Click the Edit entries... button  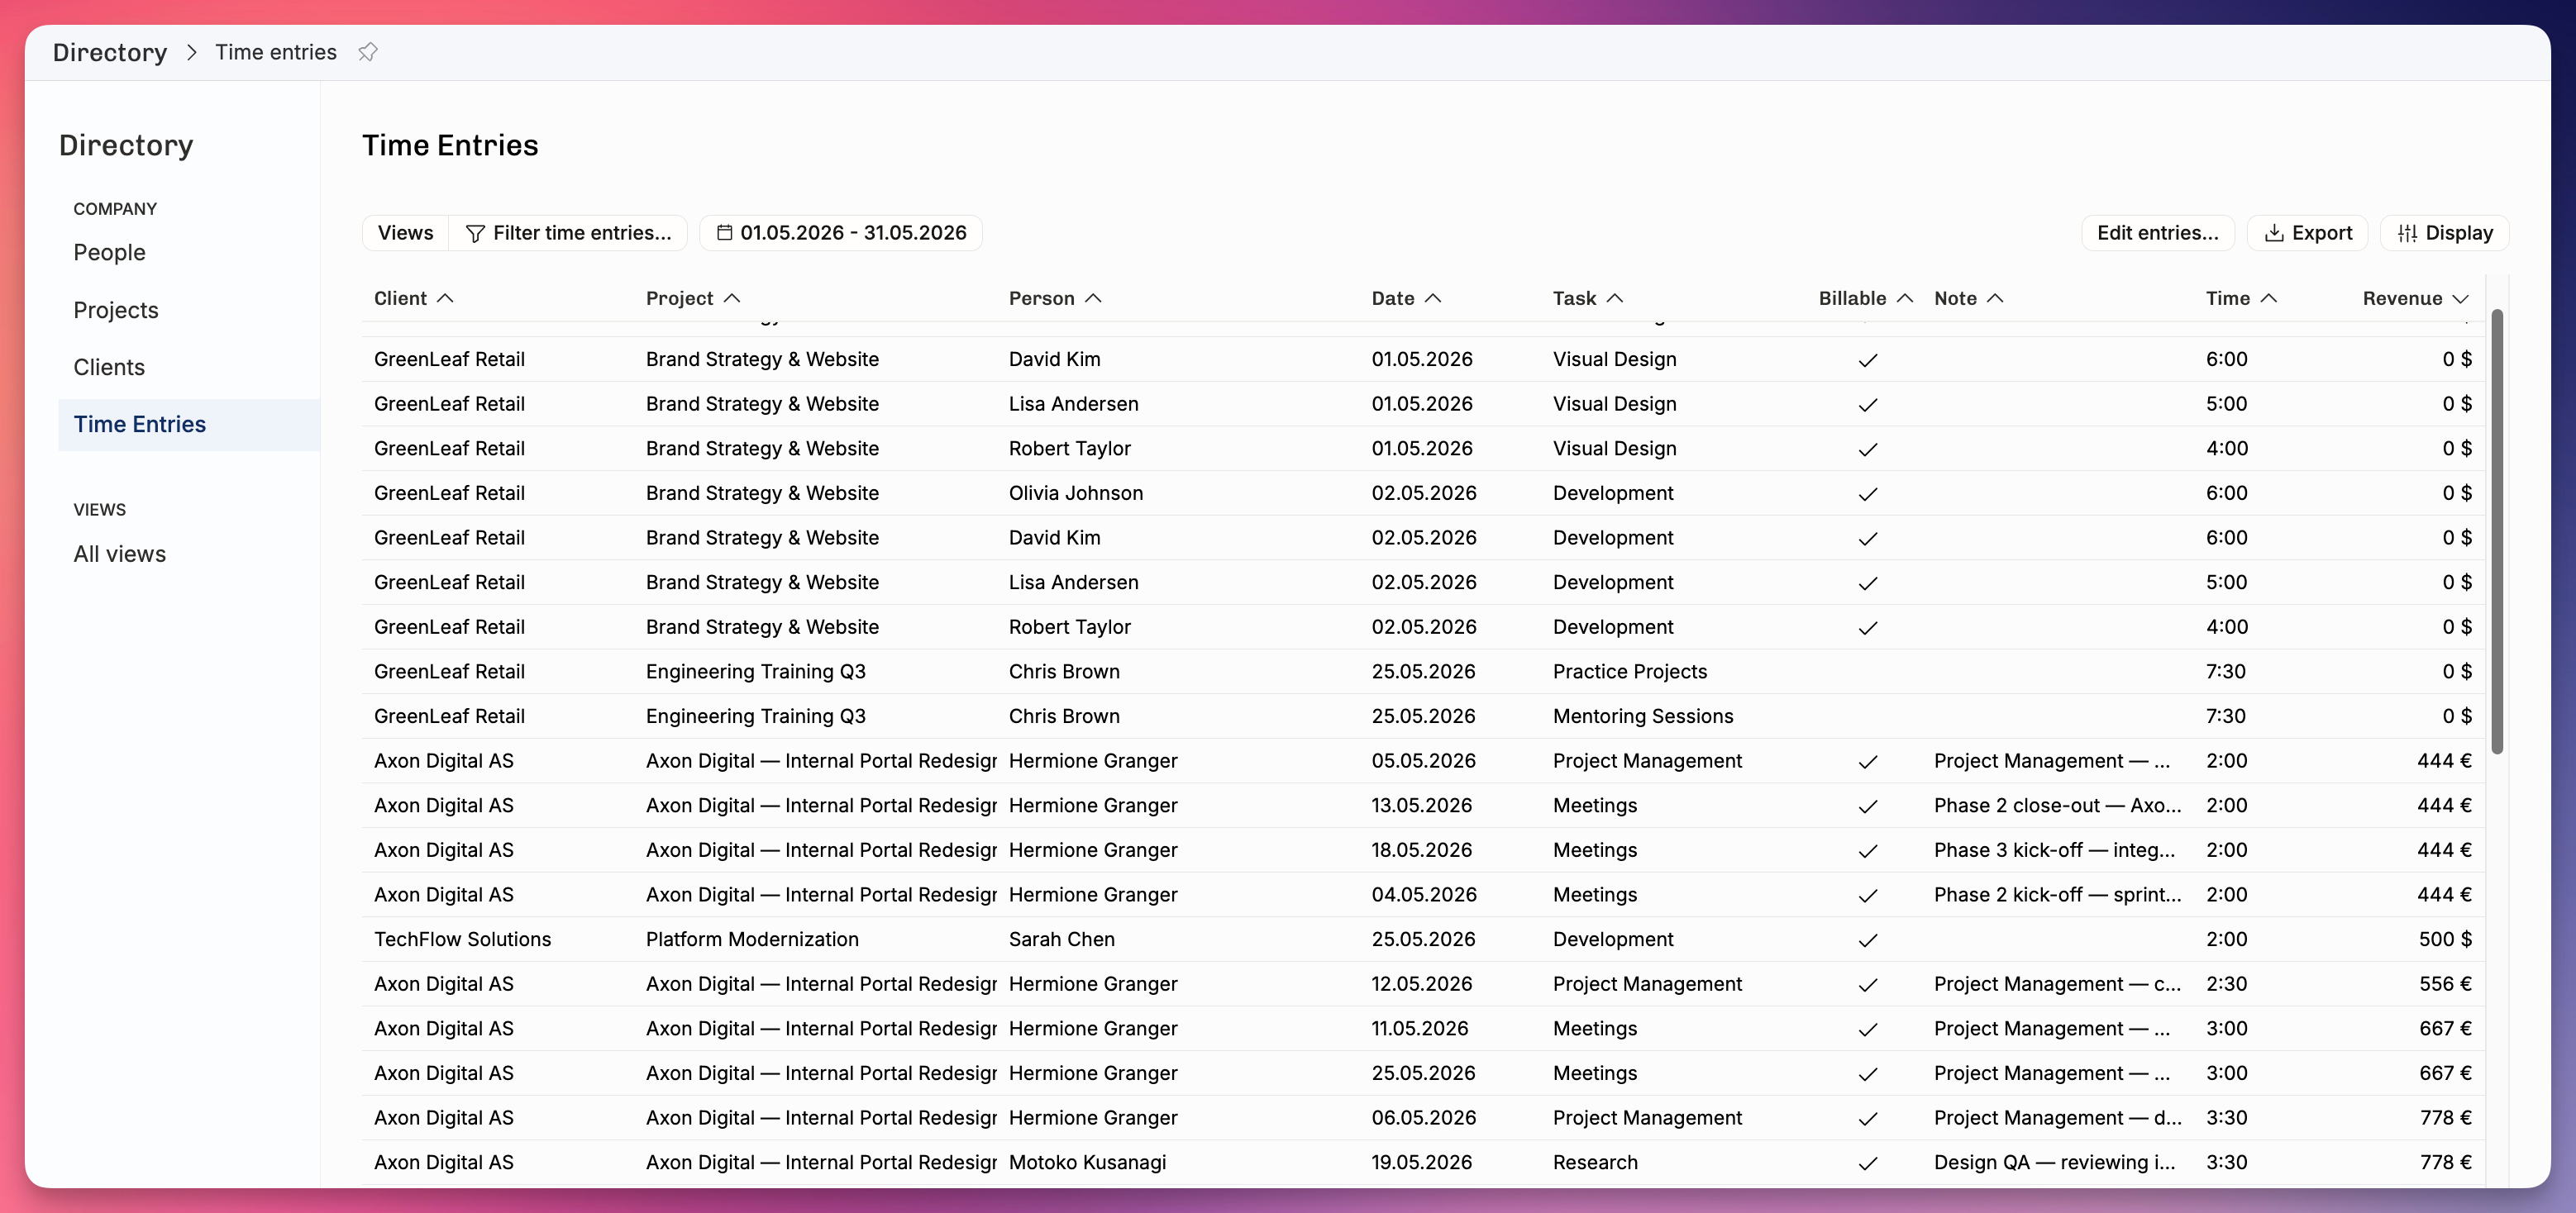[x=2157, y=233]
